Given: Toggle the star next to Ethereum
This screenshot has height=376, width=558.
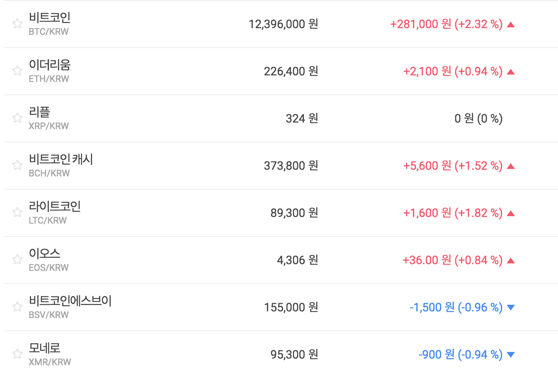Looking at the screenshot, I should pos(17,71).
